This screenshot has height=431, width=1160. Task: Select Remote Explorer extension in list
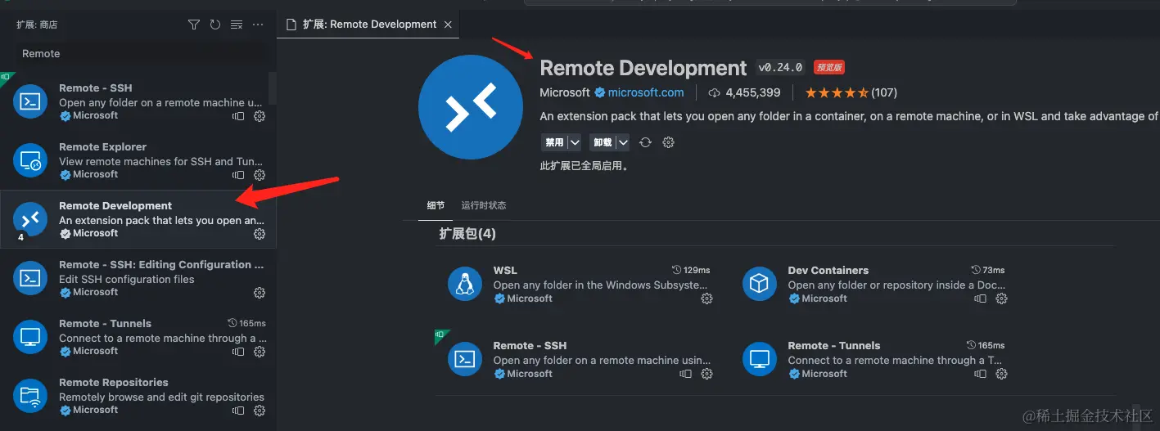138,160
